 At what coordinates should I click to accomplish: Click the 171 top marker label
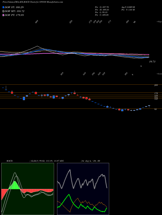(x=110, y=22)
